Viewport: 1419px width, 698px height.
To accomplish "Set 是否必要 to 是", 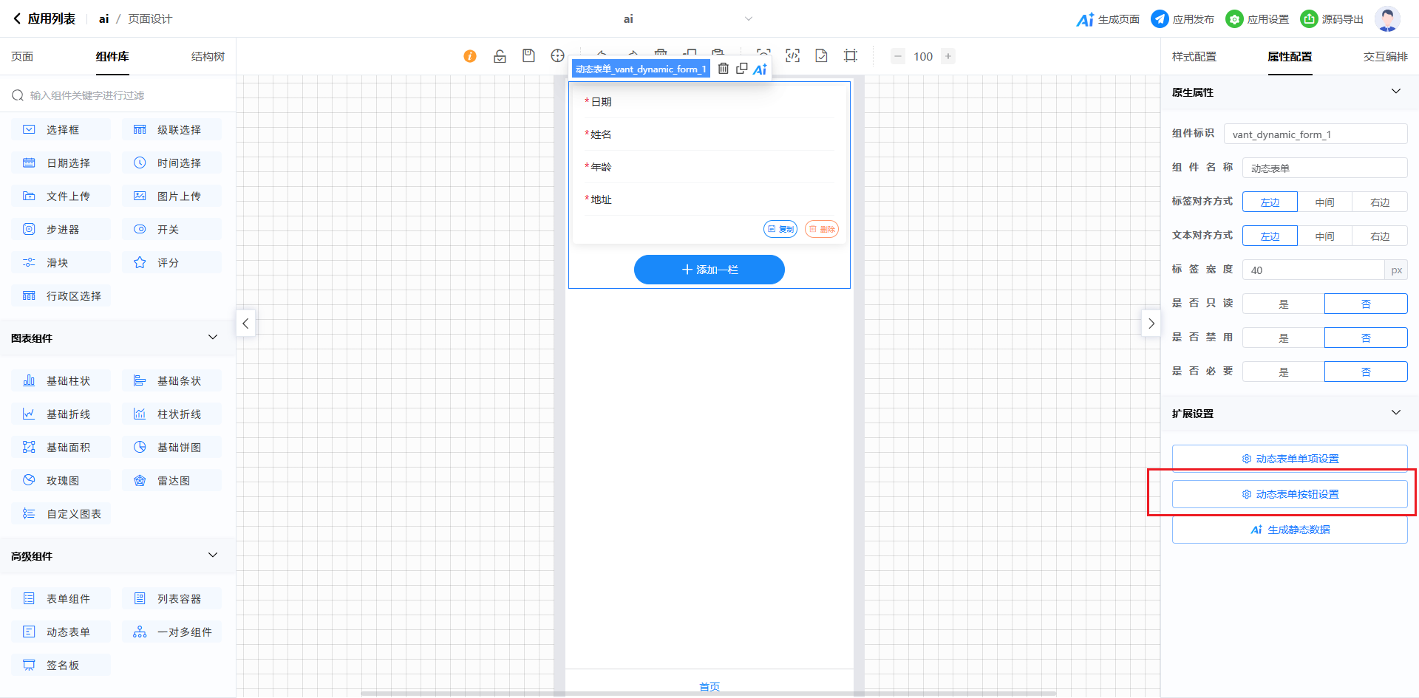I will click(x=1283, y=372).
